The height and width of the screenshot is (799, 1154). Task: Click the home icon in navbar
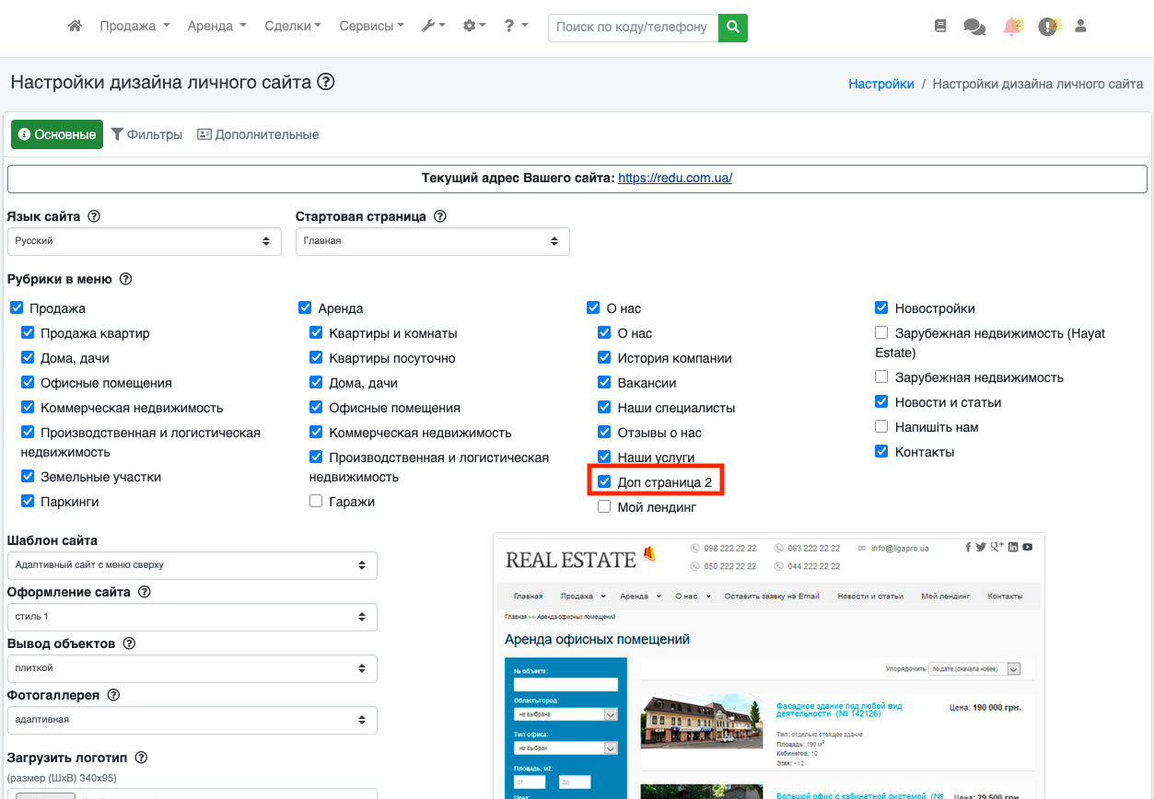pyautogui.click(x=76, y=27)
